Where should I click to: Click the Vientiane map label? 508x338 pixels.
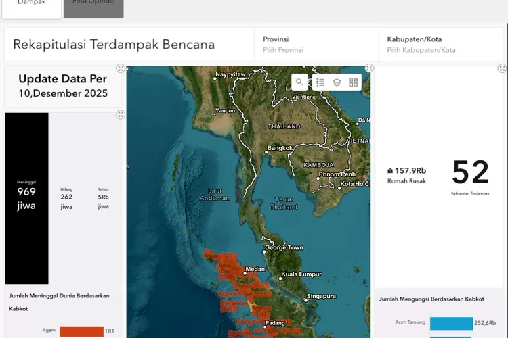[x=303, y=97]
